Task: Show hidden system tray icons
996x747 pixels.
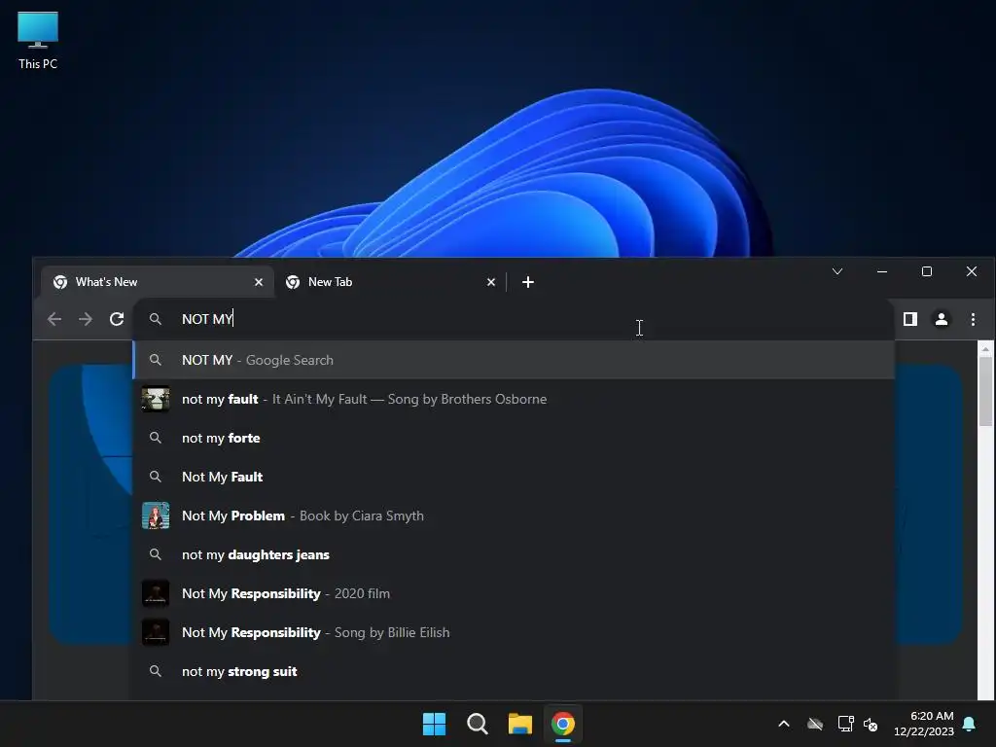Action: (784, 724)
